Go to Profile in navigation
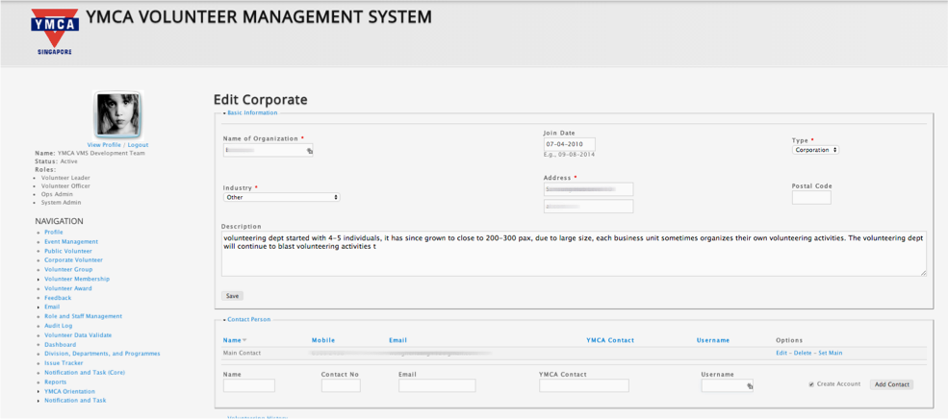Viewport: 948px width, 419px height. coord(53,233)
